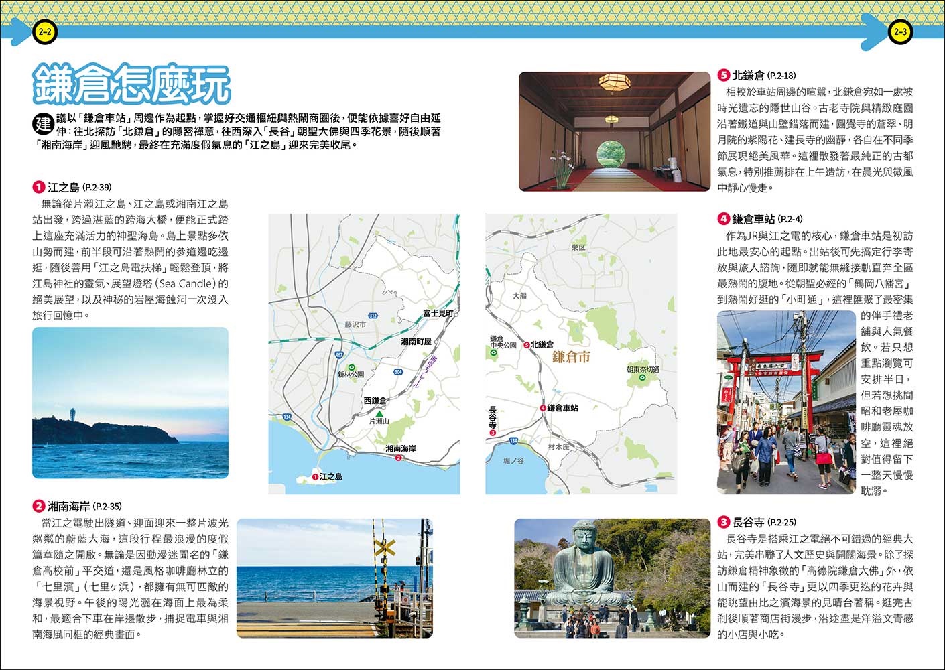945x670 pixels.
Task: Click the 2-2 page marker circle
Action: tap(44, 32)
